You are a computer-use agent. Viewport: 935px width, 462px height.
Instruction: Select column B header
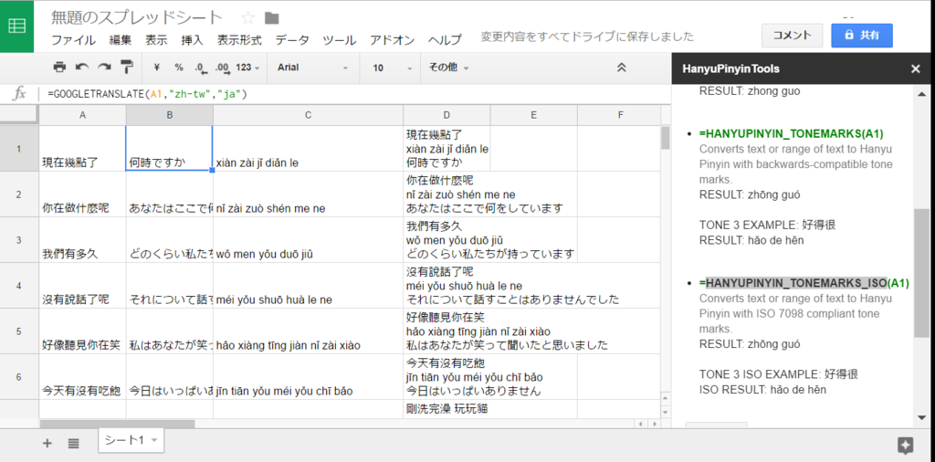(x=169, y=115)
